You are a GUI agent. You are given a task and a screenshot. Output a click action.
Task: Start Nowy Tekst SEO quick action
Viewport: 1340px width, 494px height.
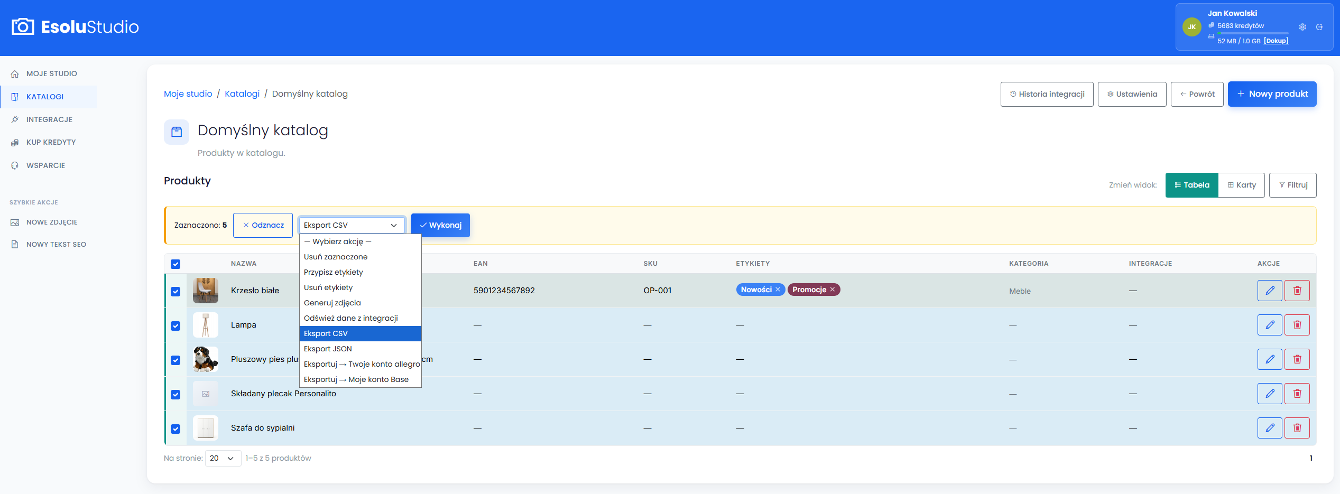49,244
